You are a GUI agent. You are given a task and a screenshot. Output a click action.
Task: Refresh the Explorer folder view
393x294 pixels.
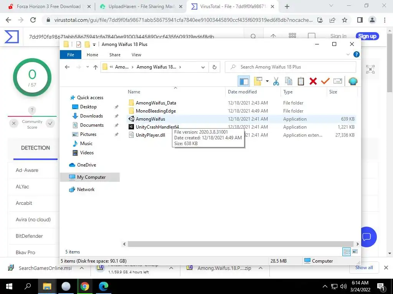(214, 67)
